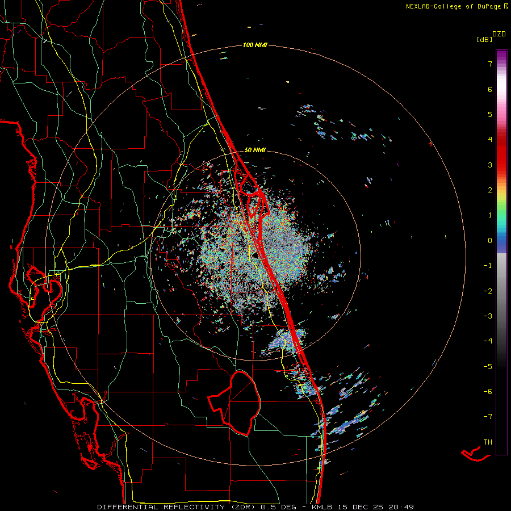Click the DZD legend title

click(499, 34)
